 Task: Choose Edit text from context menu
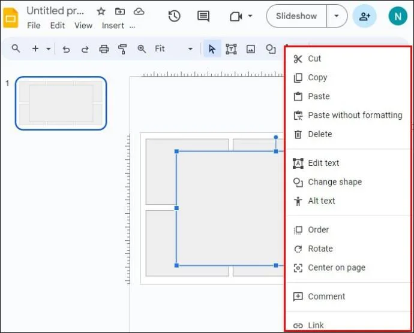[348, 163]
